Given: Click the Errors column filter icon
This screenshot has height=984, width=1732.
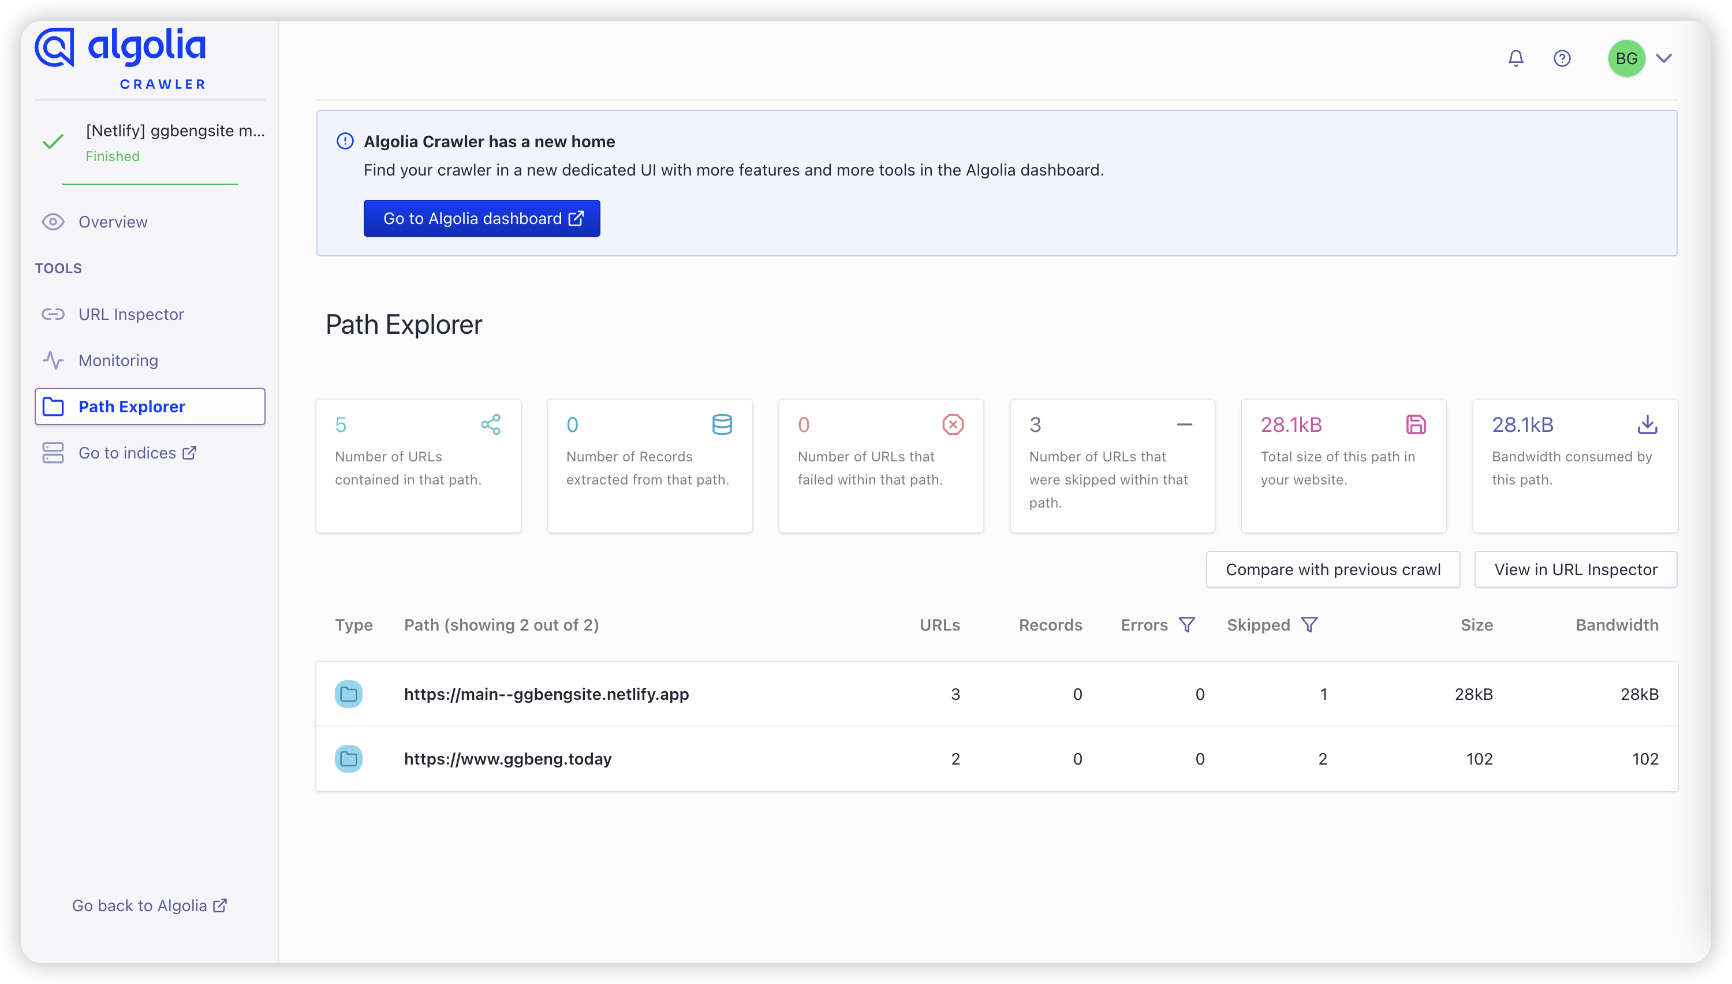Looking at the screenshot, I should click(x=1186, y=624).
